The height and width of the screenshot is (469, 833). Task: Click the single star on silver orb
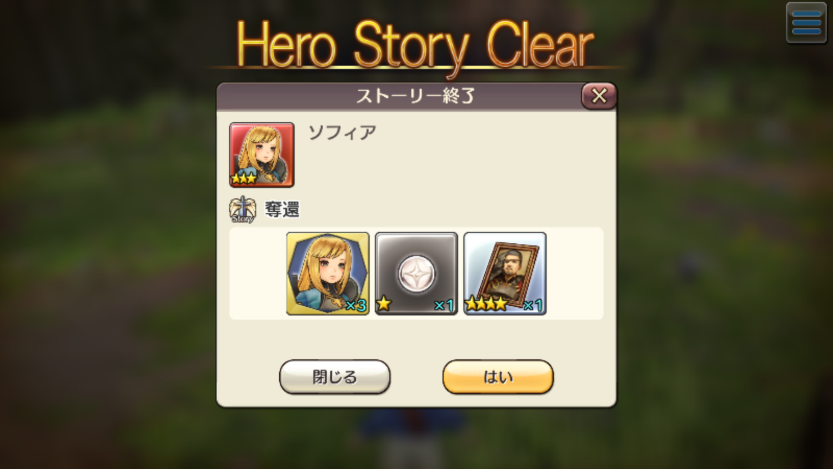point(384,303)
